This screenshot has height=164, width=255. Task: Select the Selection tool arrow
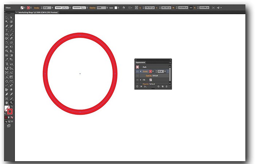pos(7,17)
